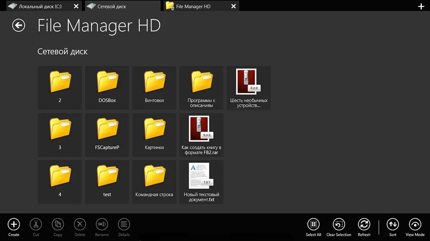Viewport: 430px width, 241px height.
Task: Click the back arrow button
Action: pos(18,25)
